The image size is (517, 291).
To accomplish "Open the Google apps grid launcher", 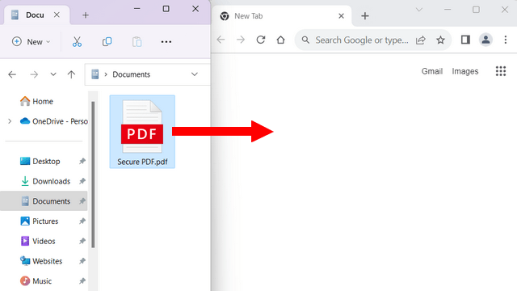I will tap(501, 71).
